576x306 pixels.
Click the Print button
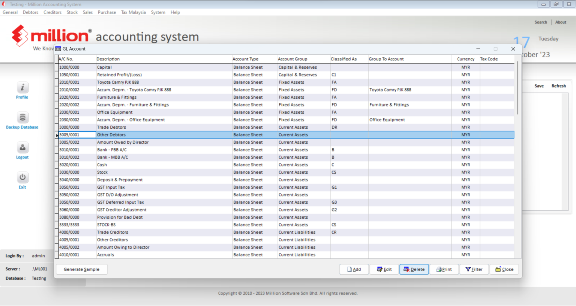(x=444, y=269)
